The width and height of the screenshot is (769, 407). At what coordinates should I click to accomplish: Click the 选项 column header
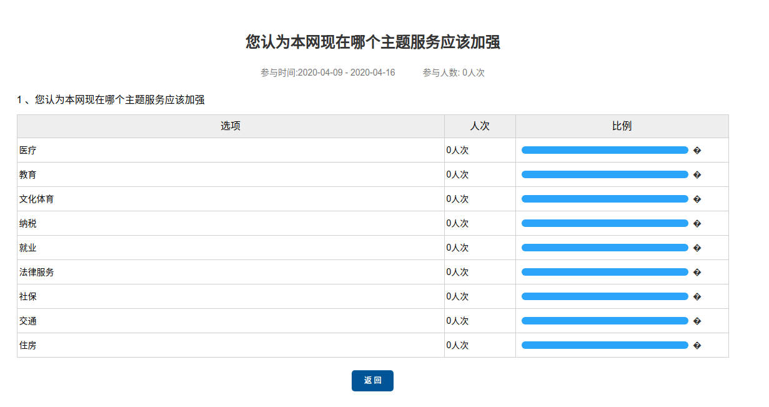pos(231,126)
